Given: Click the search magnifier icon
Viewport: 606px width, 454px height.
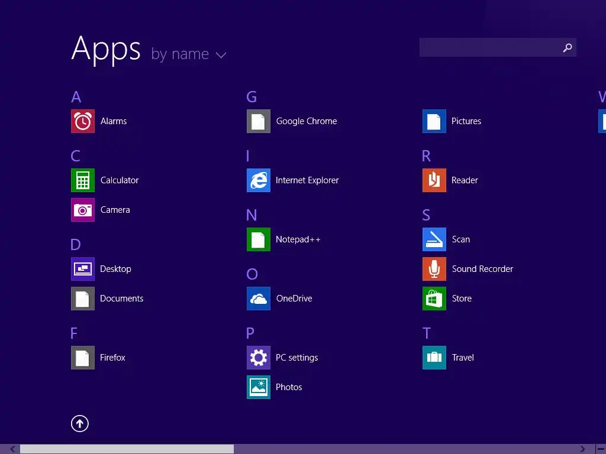Looking at the screenshot, I should 568,47.
